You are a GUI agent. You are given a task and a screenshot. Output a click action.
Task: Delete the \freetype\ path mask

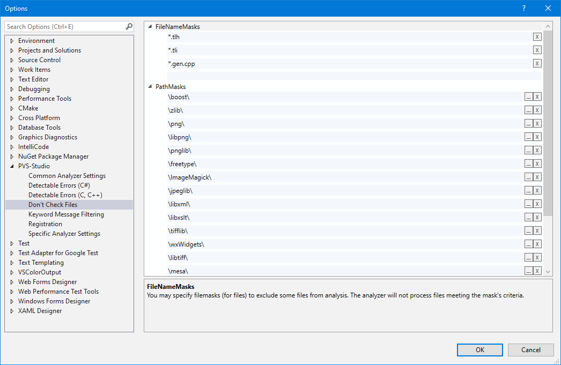(537, 163)
